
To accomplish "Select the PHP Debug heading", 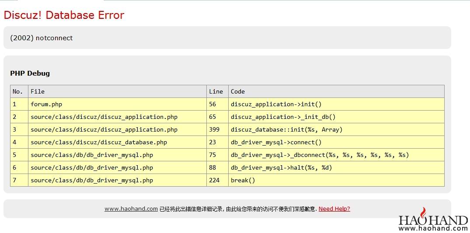I will pos(30,73).
